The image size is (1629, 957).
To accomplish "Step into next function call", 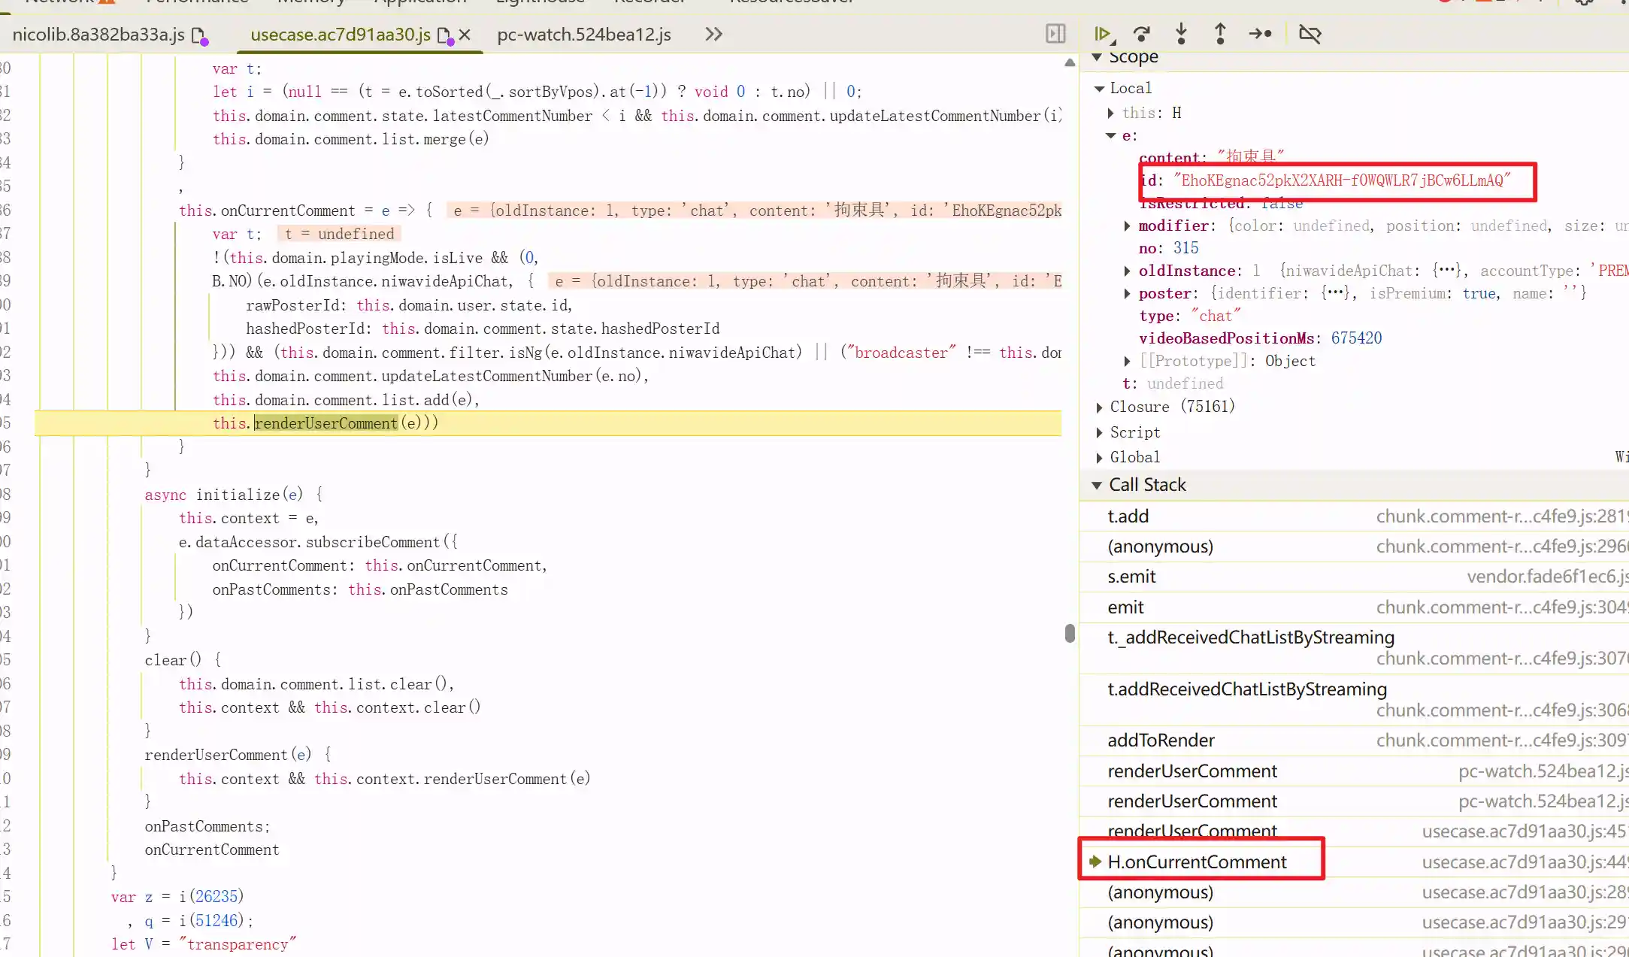I will [x=1181, y=34].
